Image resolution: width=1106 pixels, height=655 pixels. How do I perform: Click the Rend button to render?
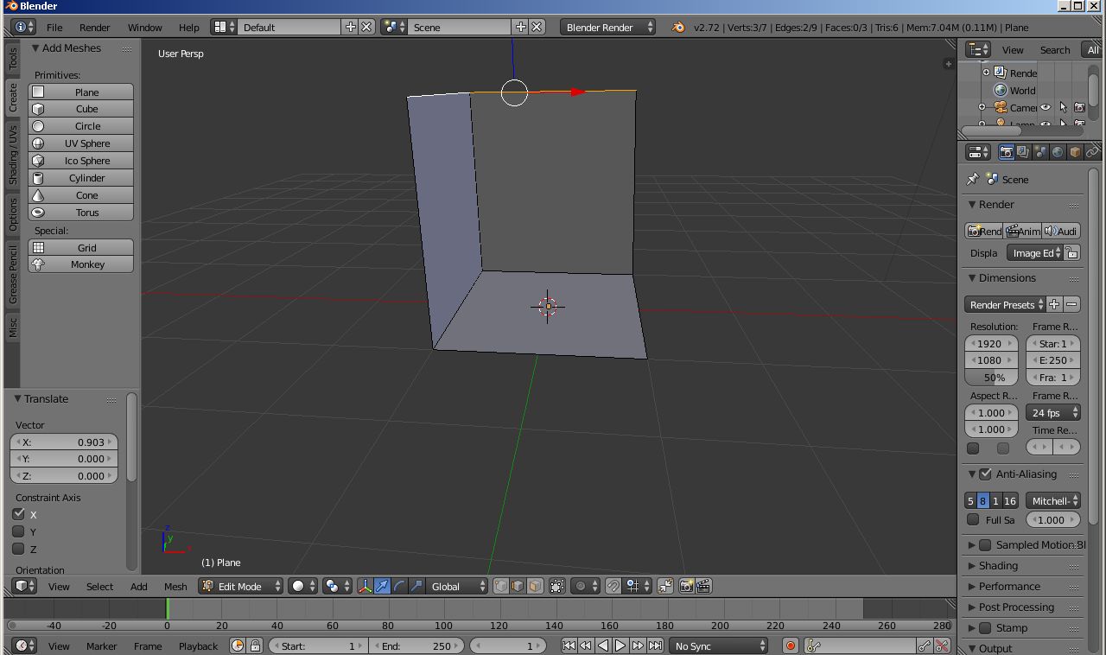983,231
